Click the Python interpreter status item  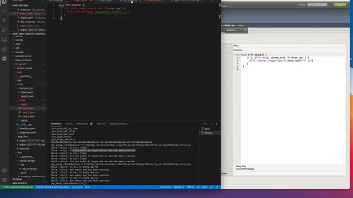point(53,187)
